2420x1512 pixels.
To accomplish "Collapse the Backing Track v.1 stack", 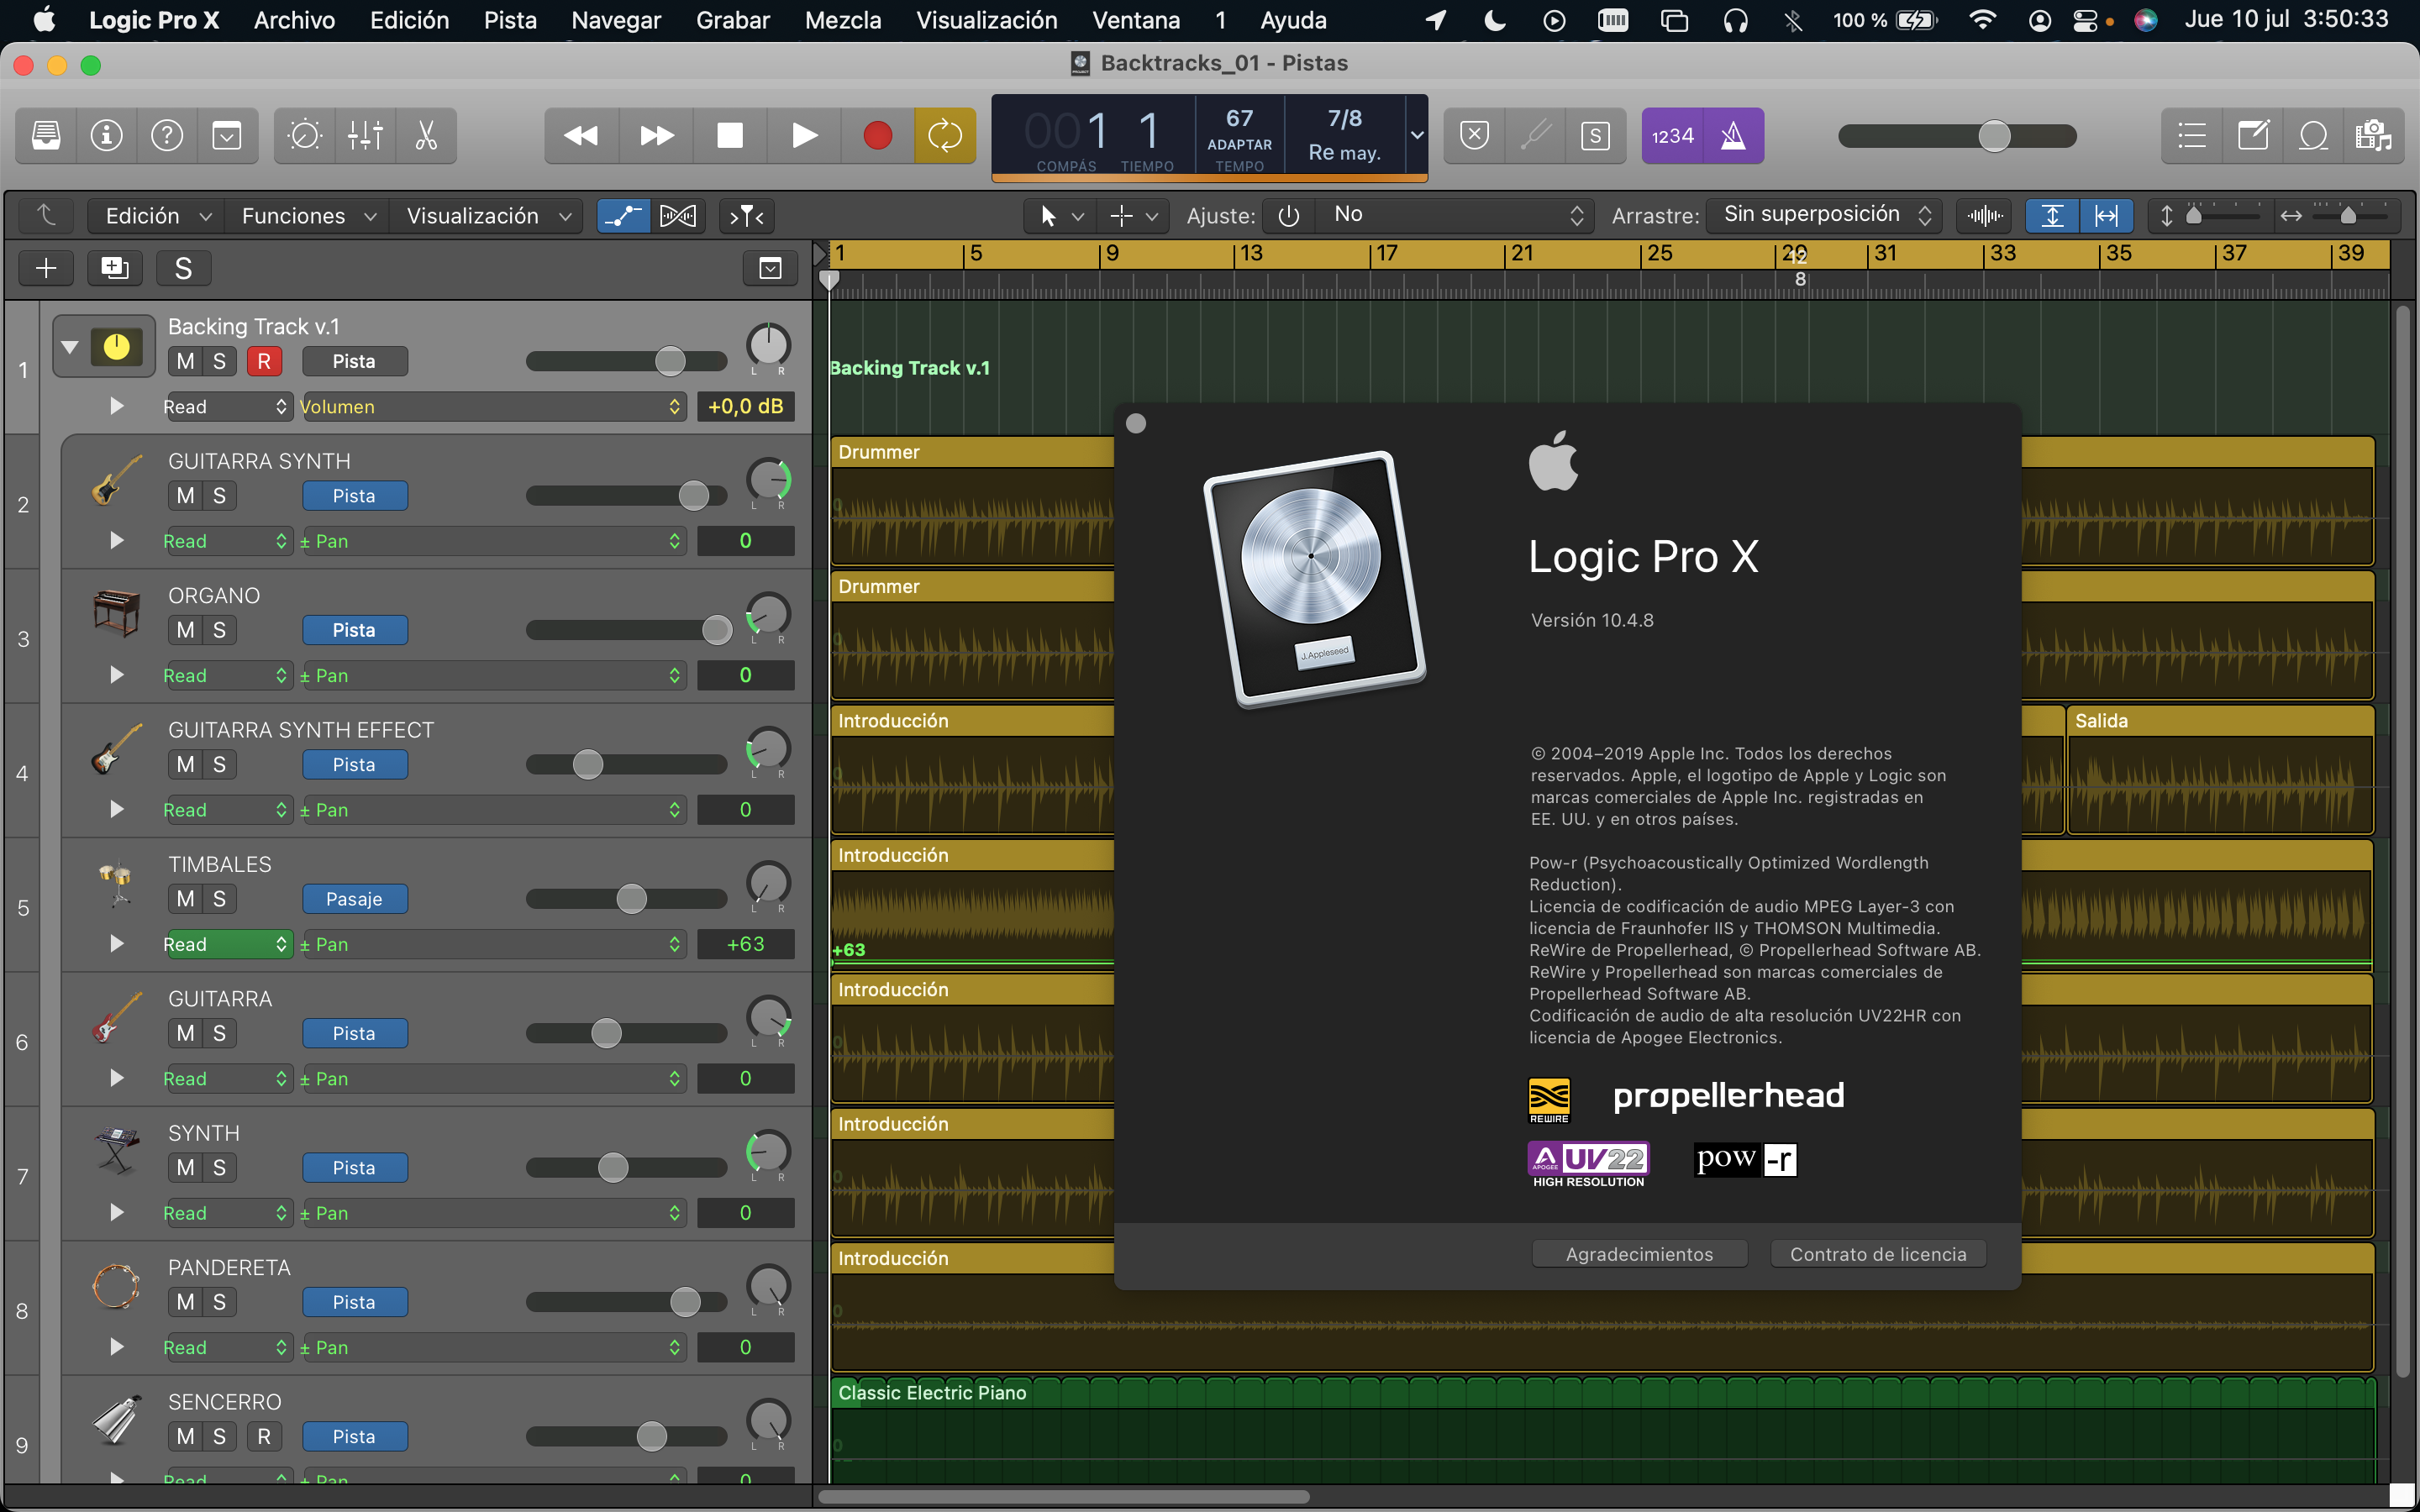I will [69, 347].
